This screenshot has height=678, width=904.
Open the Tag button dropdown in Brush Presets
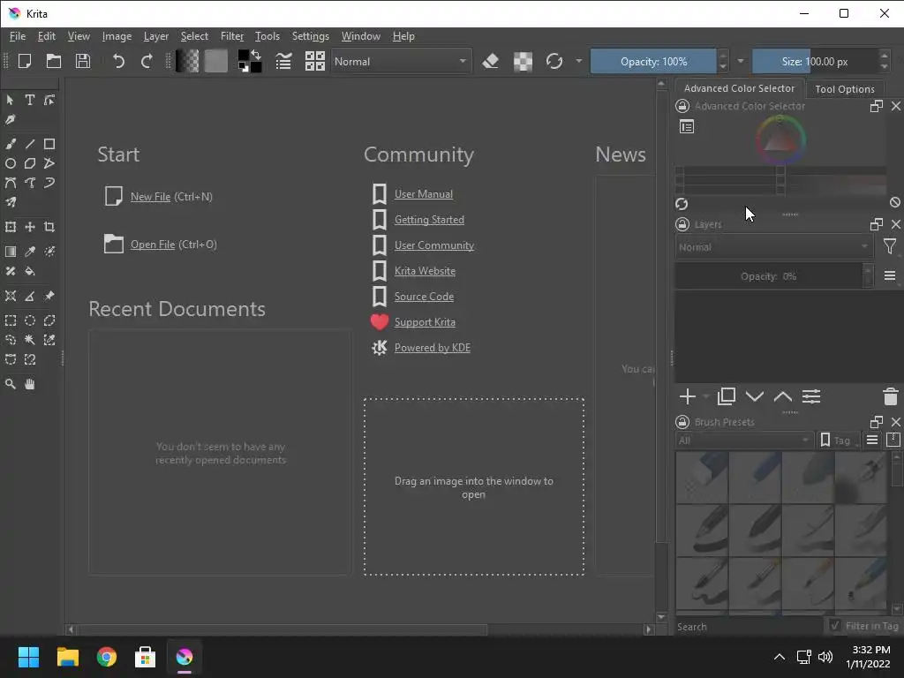839,441
